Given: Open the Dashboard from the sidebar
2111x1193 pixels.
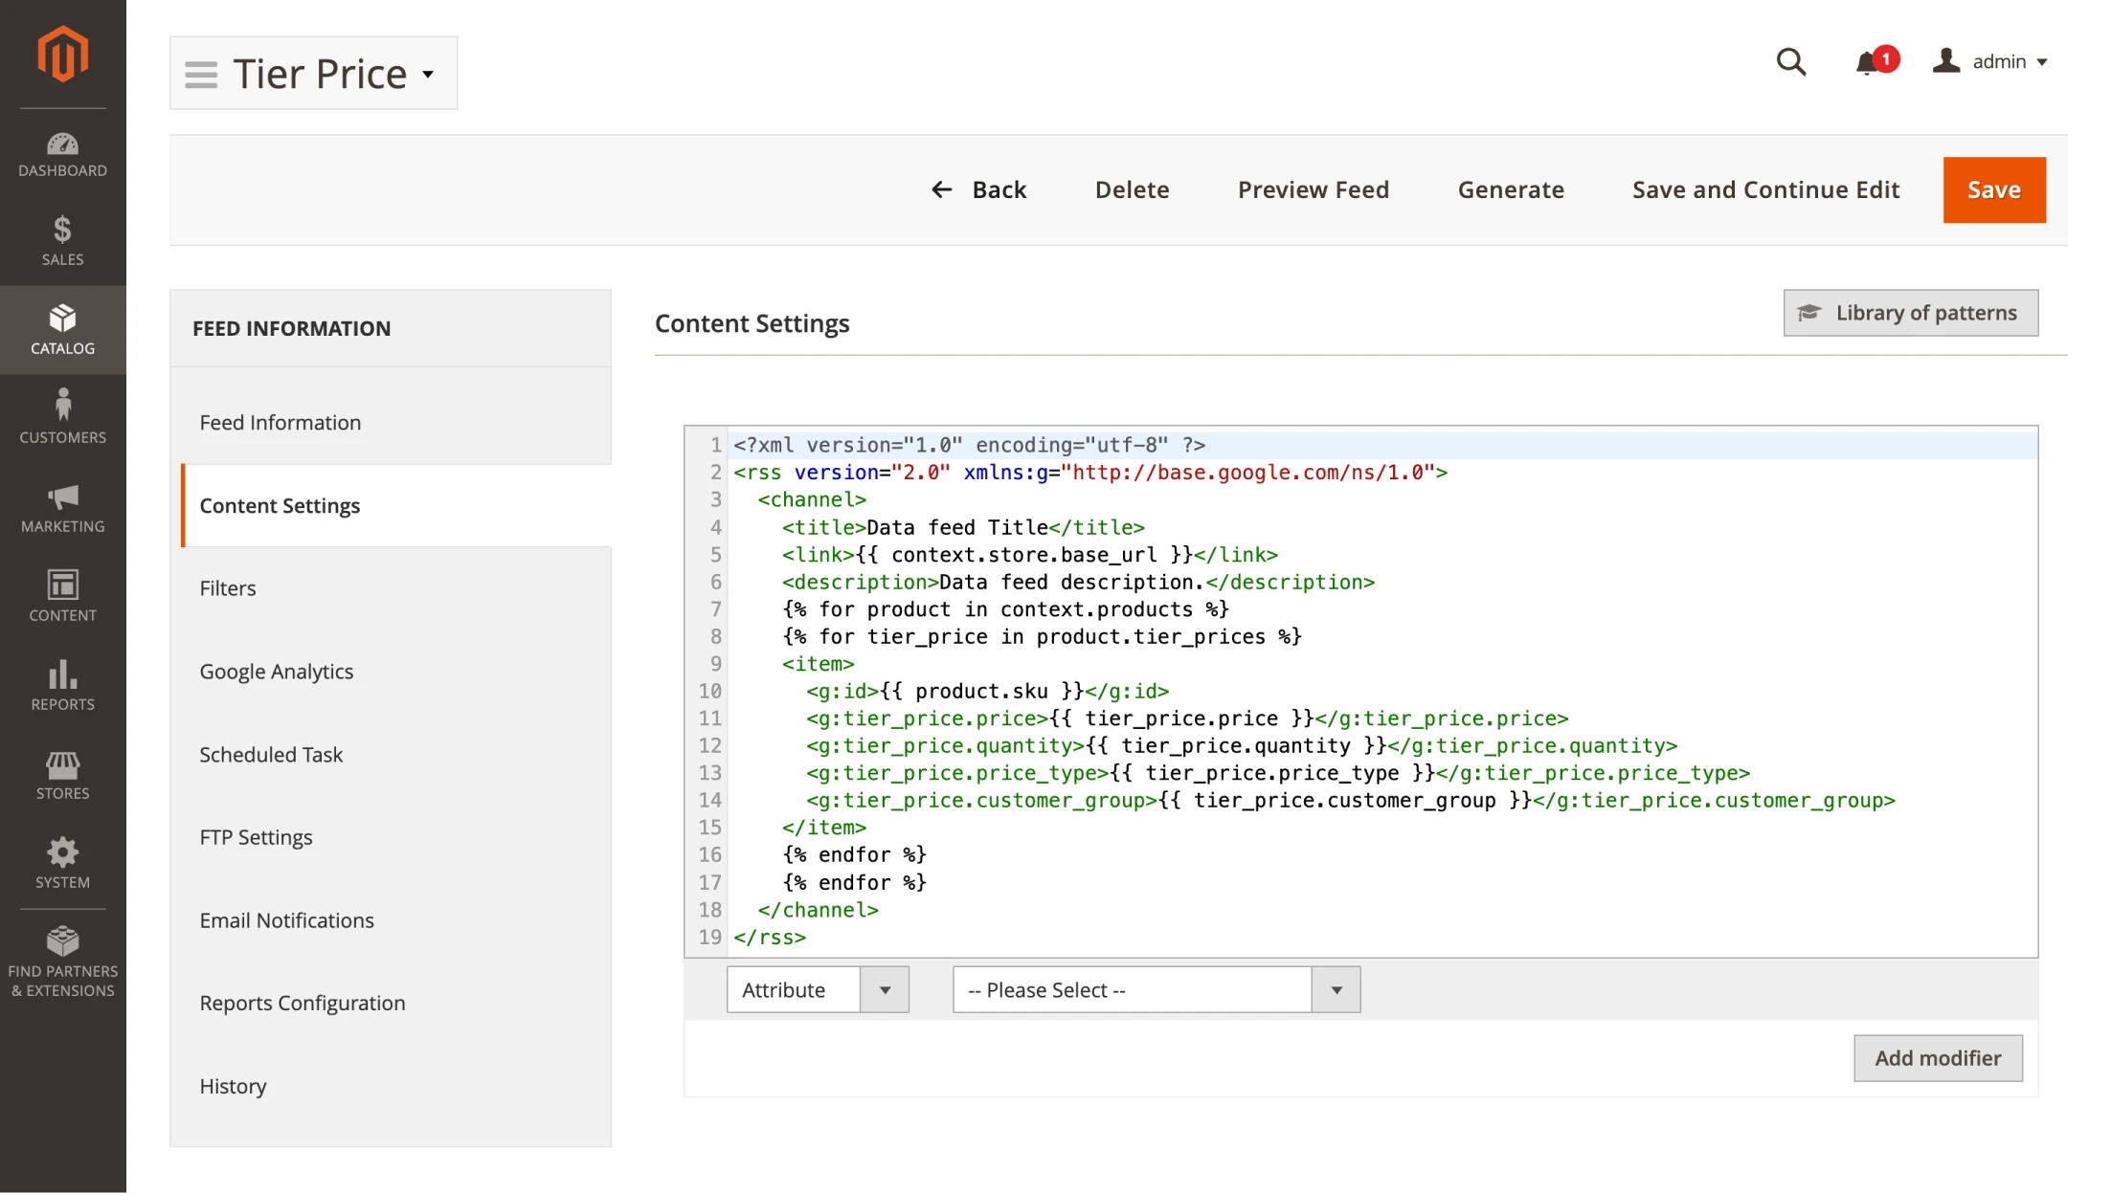Looking at the screenshot, I should tap(62, 153).
